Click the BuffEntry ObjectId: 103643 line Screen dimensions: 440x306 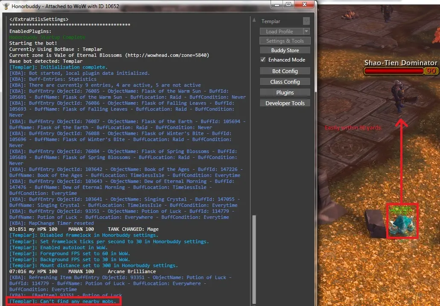click(x=122, y=187)
